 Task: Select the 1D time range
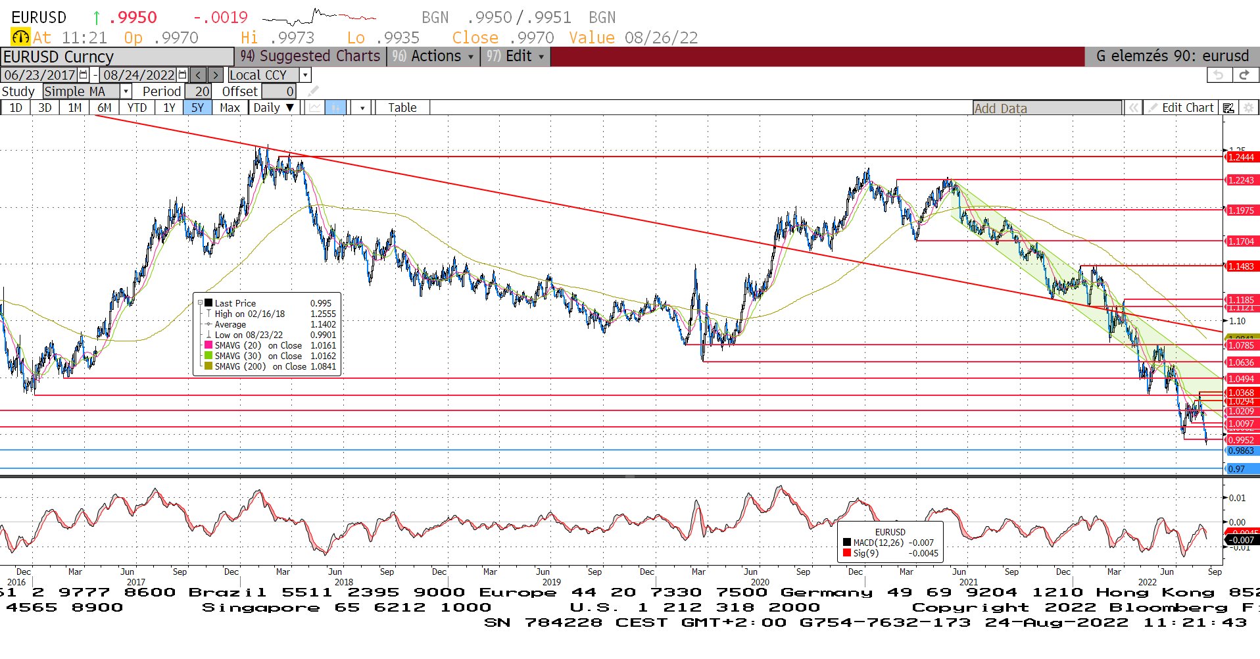click(x=16, y=108)
